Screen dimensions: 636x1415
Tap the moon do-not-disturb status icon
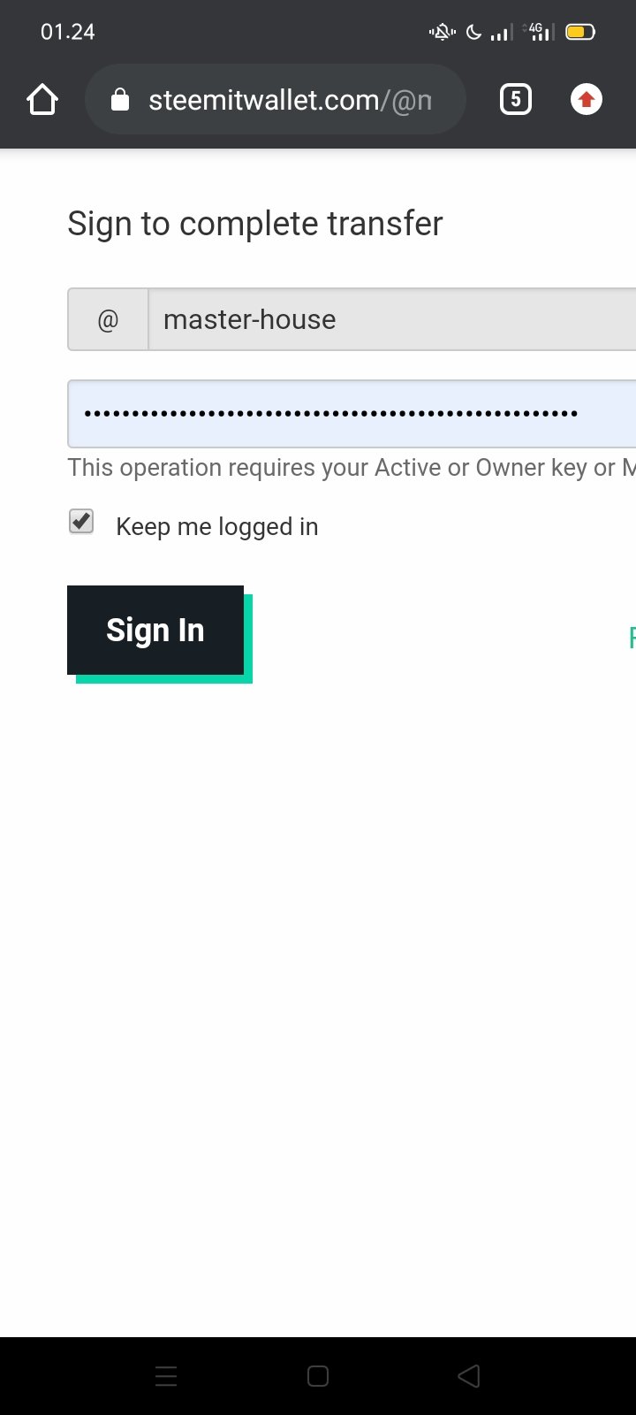[474, 33]
